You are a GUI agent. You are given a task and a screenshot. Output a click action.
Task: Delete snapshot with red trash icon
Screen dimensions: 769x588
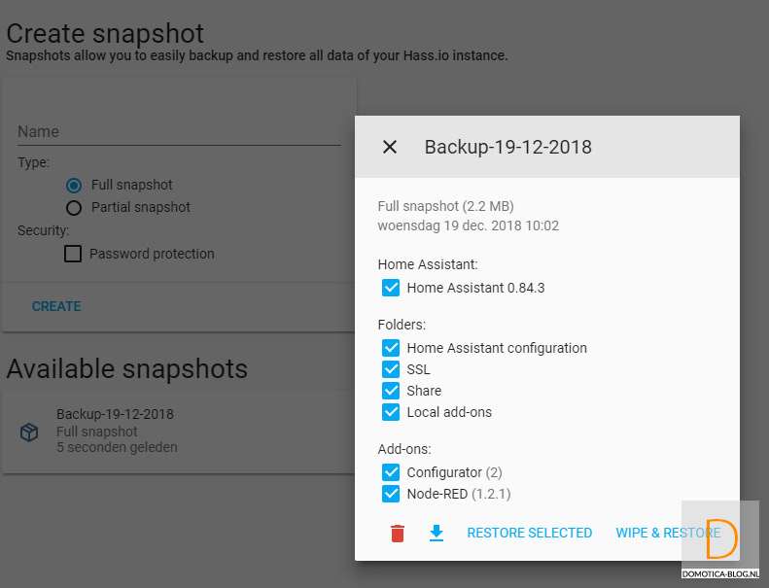point(398,533)
